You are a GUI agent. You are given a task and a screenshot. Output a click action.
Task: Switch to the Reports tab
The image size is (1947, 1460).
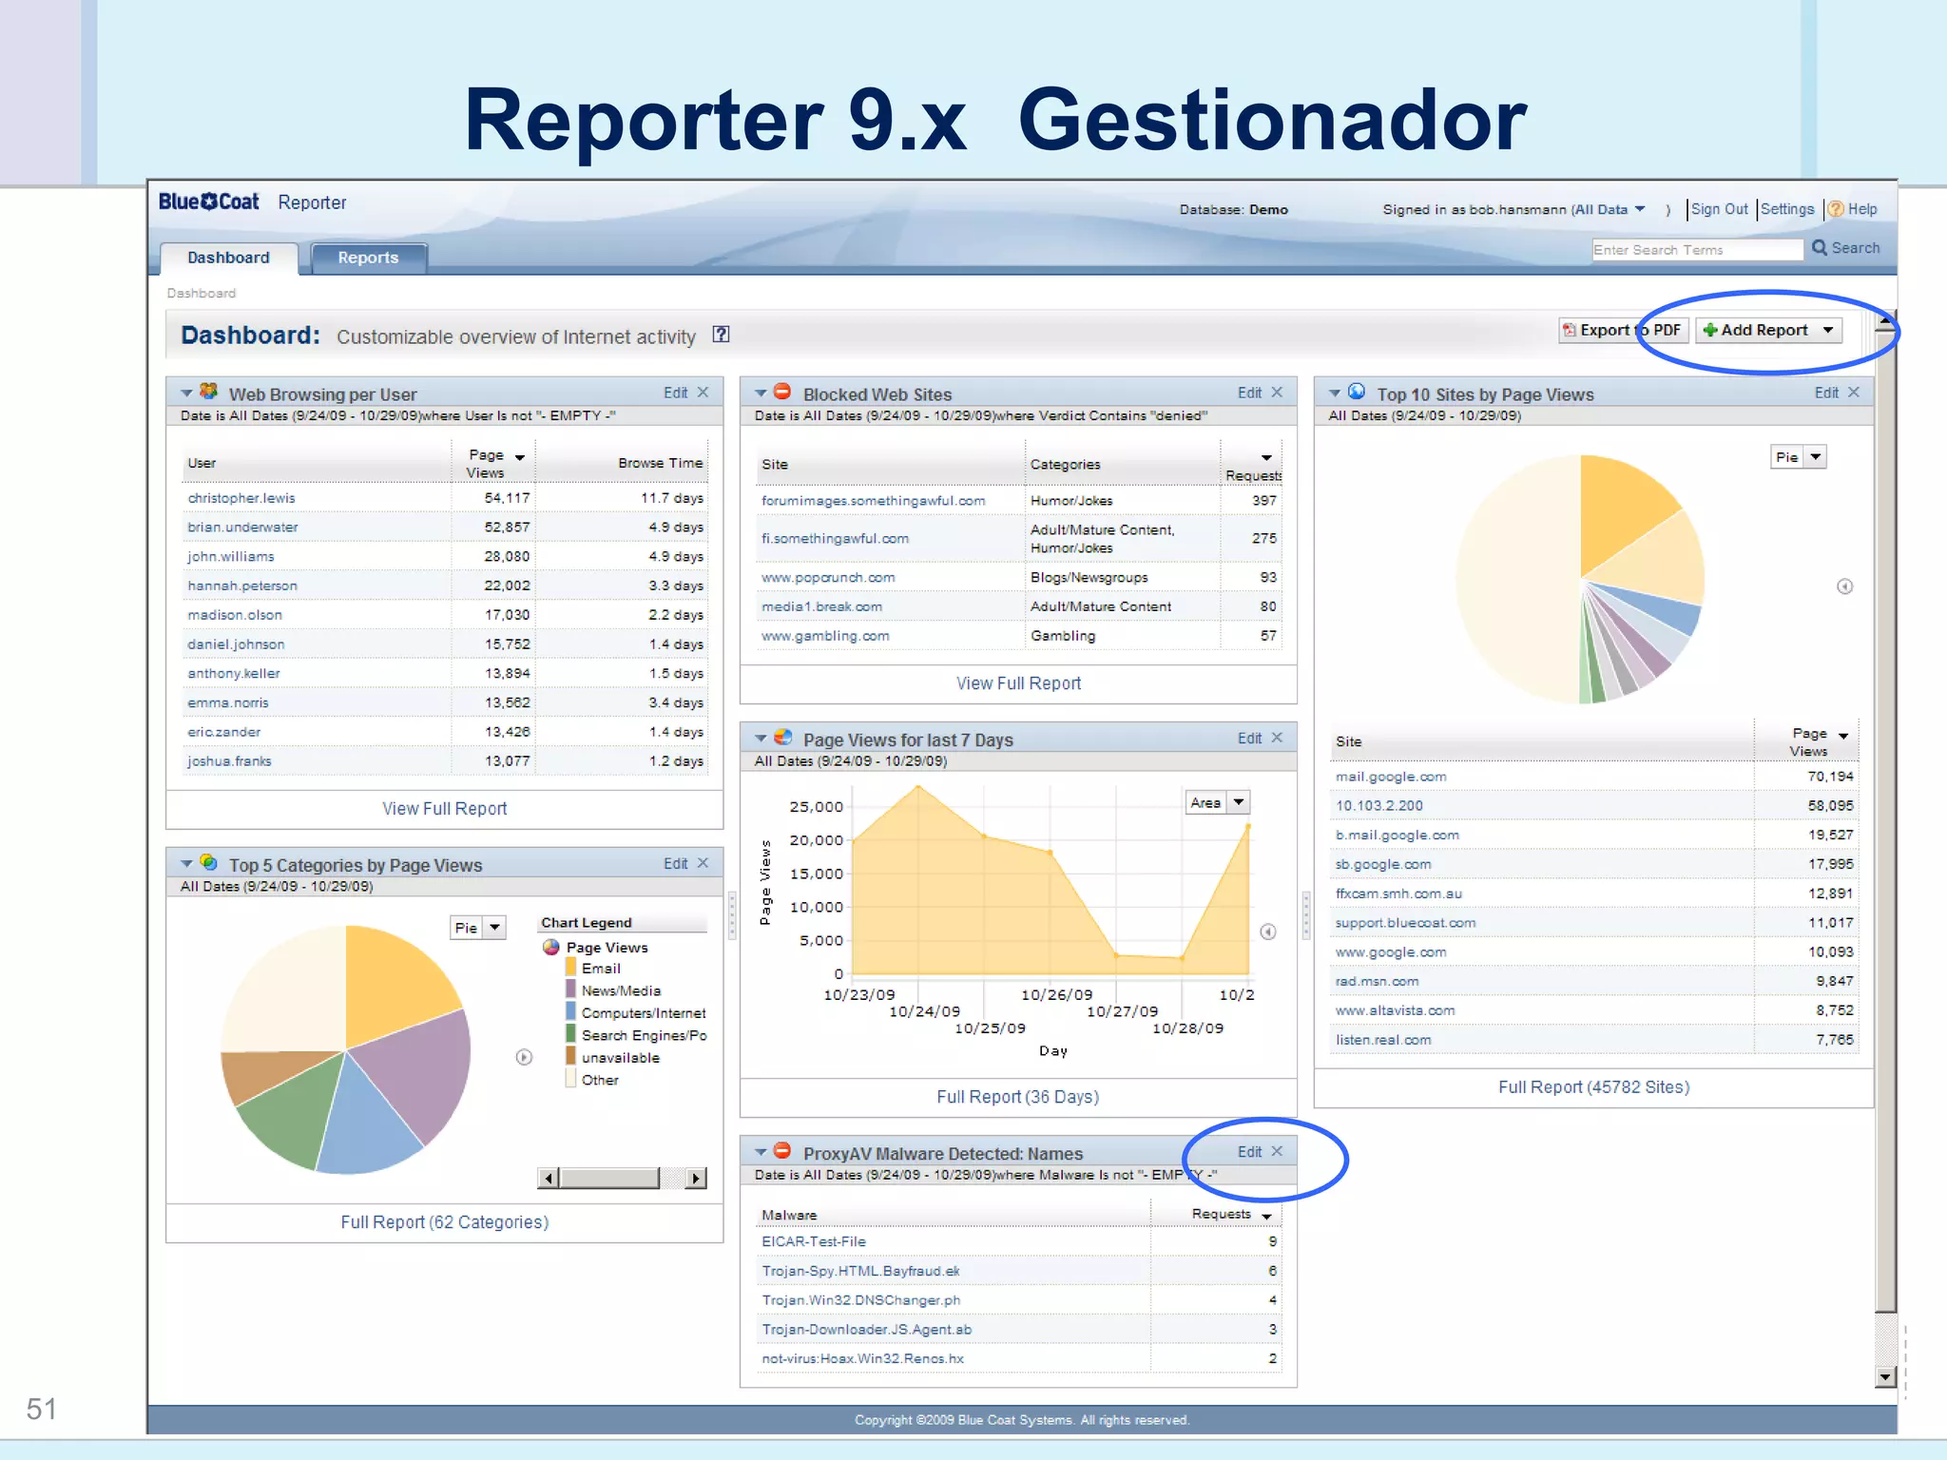368,258
